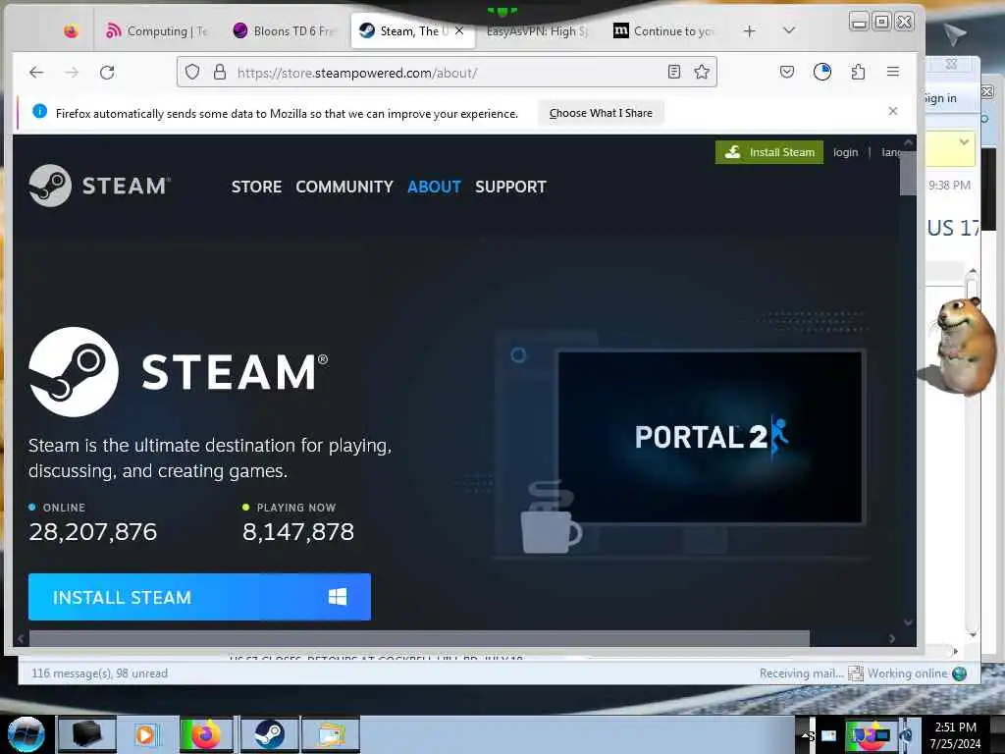Click the page's horizontal scrollbar

point(419,638)
